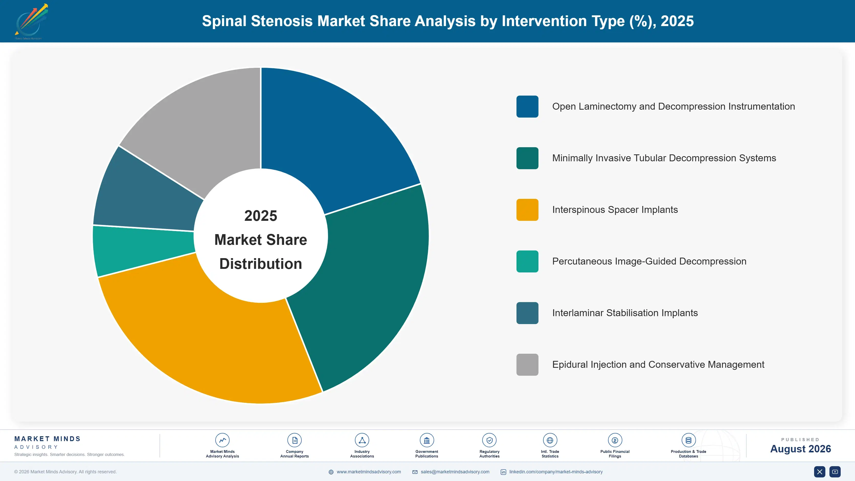
Task: Open the YouTube icon in footer
Action: pyautogui.click(x=835, y=472)
